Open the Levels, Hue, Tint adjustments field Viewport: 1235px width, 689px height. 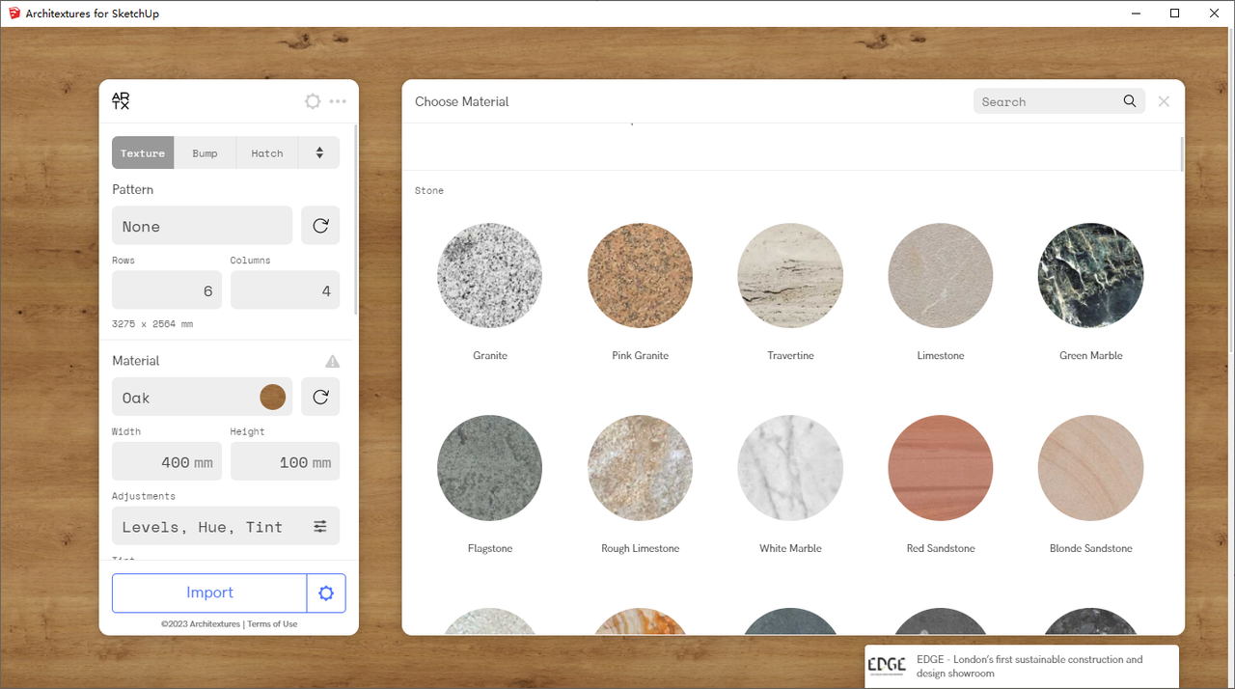tap(226, 527)
